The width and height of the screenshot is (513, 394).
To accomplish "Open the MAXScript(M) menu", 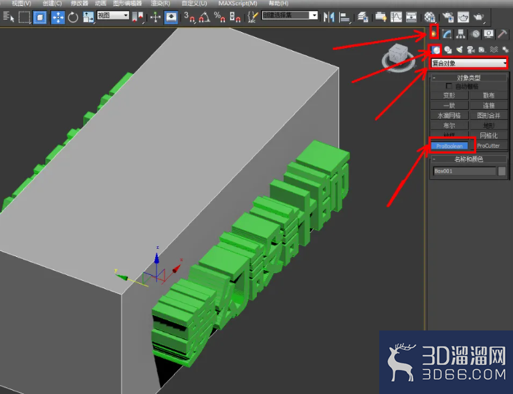I will click(x=237, y=3).
